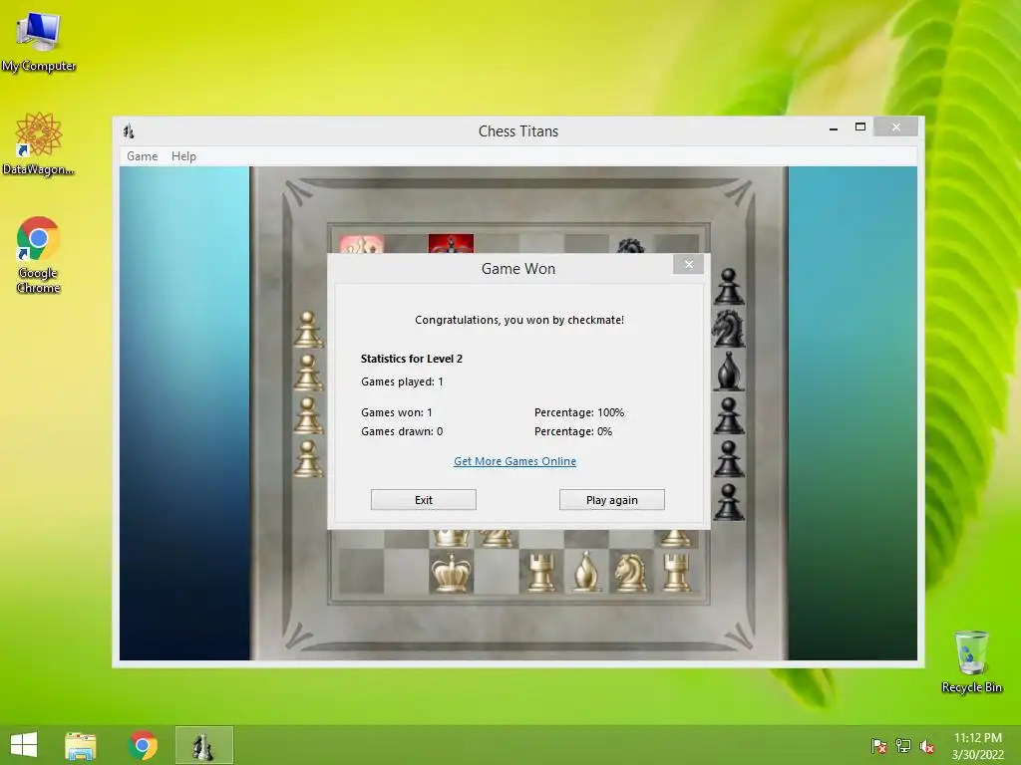This screenshot has height=765, width=1021.
Task: Click the 'Game Won' dialog title
Action: [x=518, y=269]
